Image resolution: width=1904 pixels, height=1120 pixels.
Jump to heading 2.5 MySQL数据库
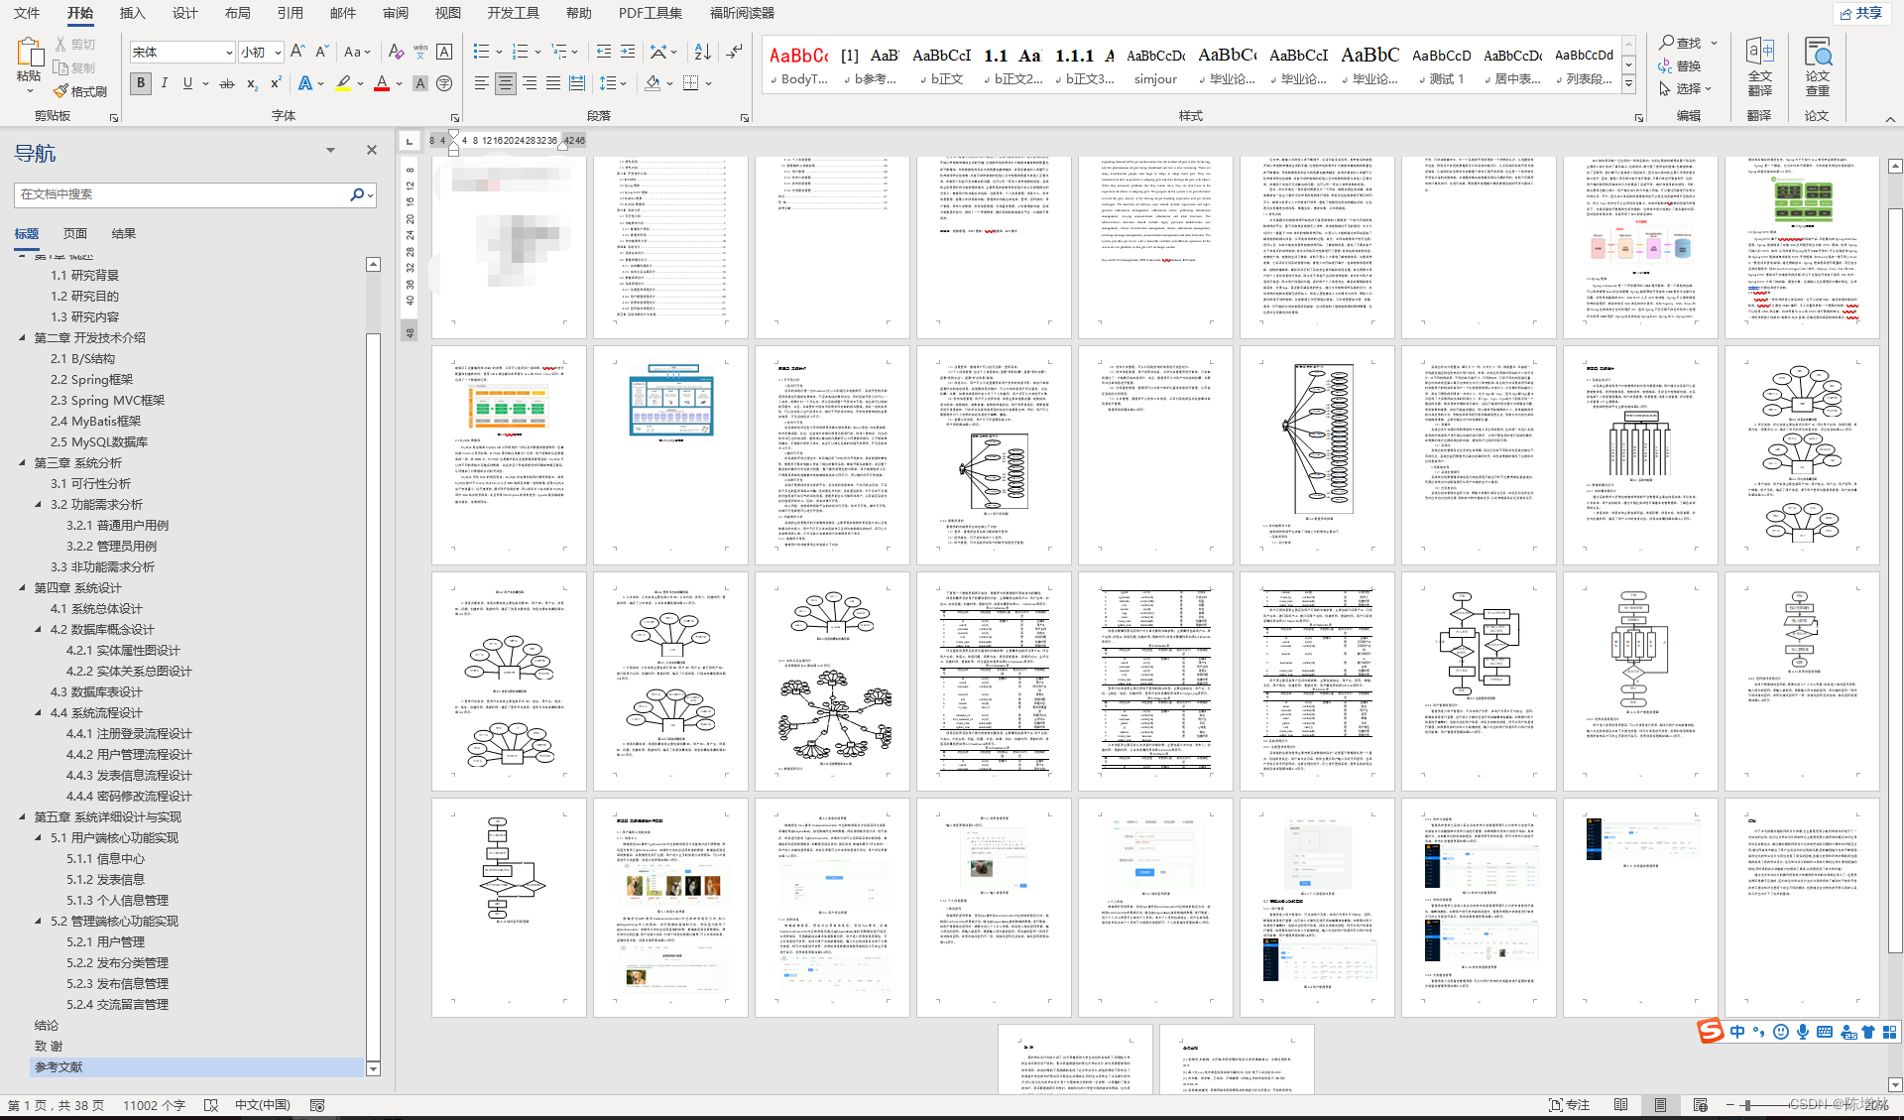tap(99, 442)
